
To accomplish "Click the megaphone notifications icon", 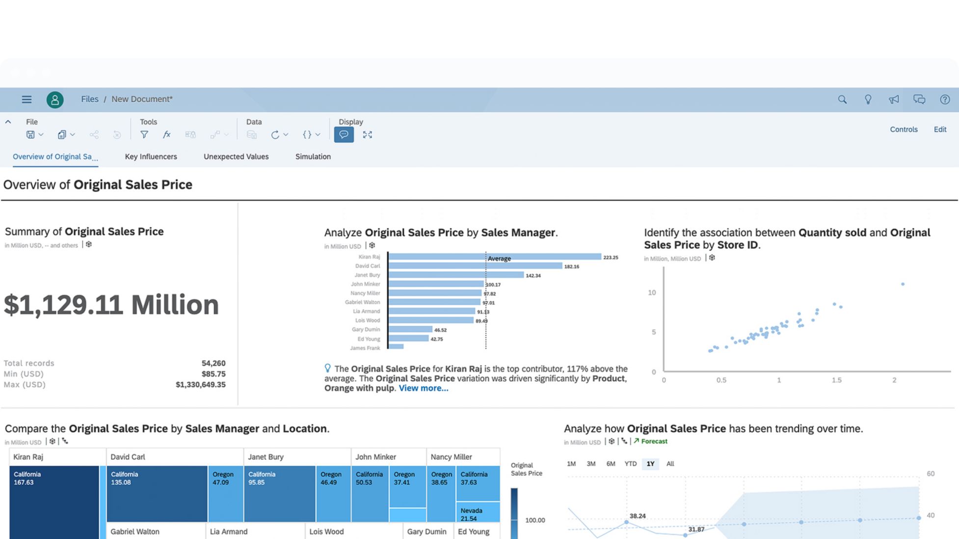I will click(894, 99).
